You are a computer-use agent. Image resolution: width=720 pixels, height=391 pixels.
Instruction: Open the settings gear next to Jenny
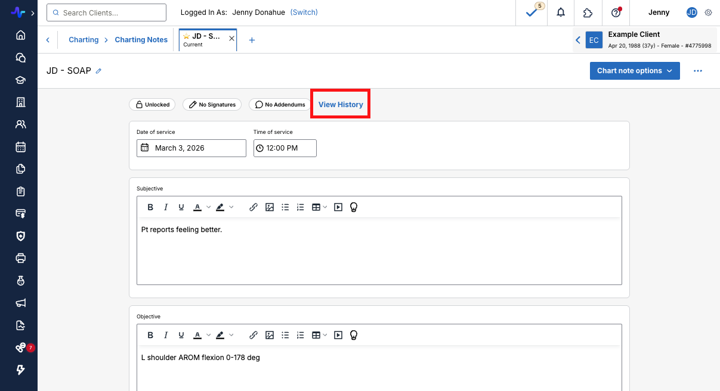[x=708, y=12]
